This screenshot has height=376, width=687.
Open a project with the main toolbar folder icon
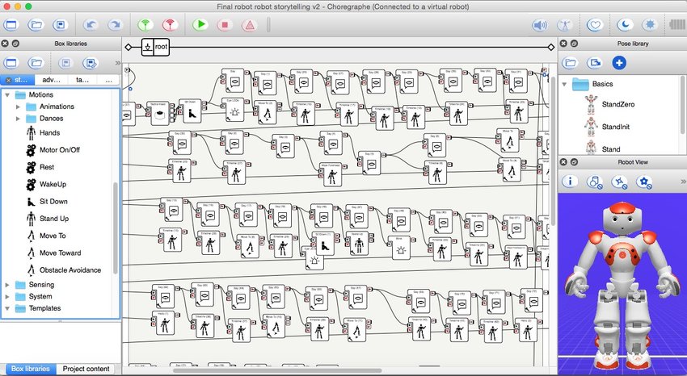(x=36, y=24)
